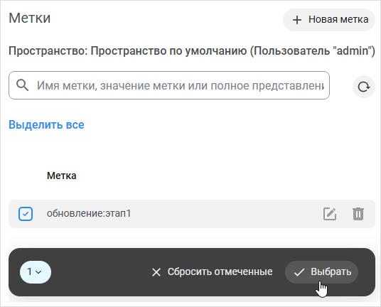Open the selected count dropdown
The width and height of the screenshot is (381, 307).
click(x=36, y=272)
